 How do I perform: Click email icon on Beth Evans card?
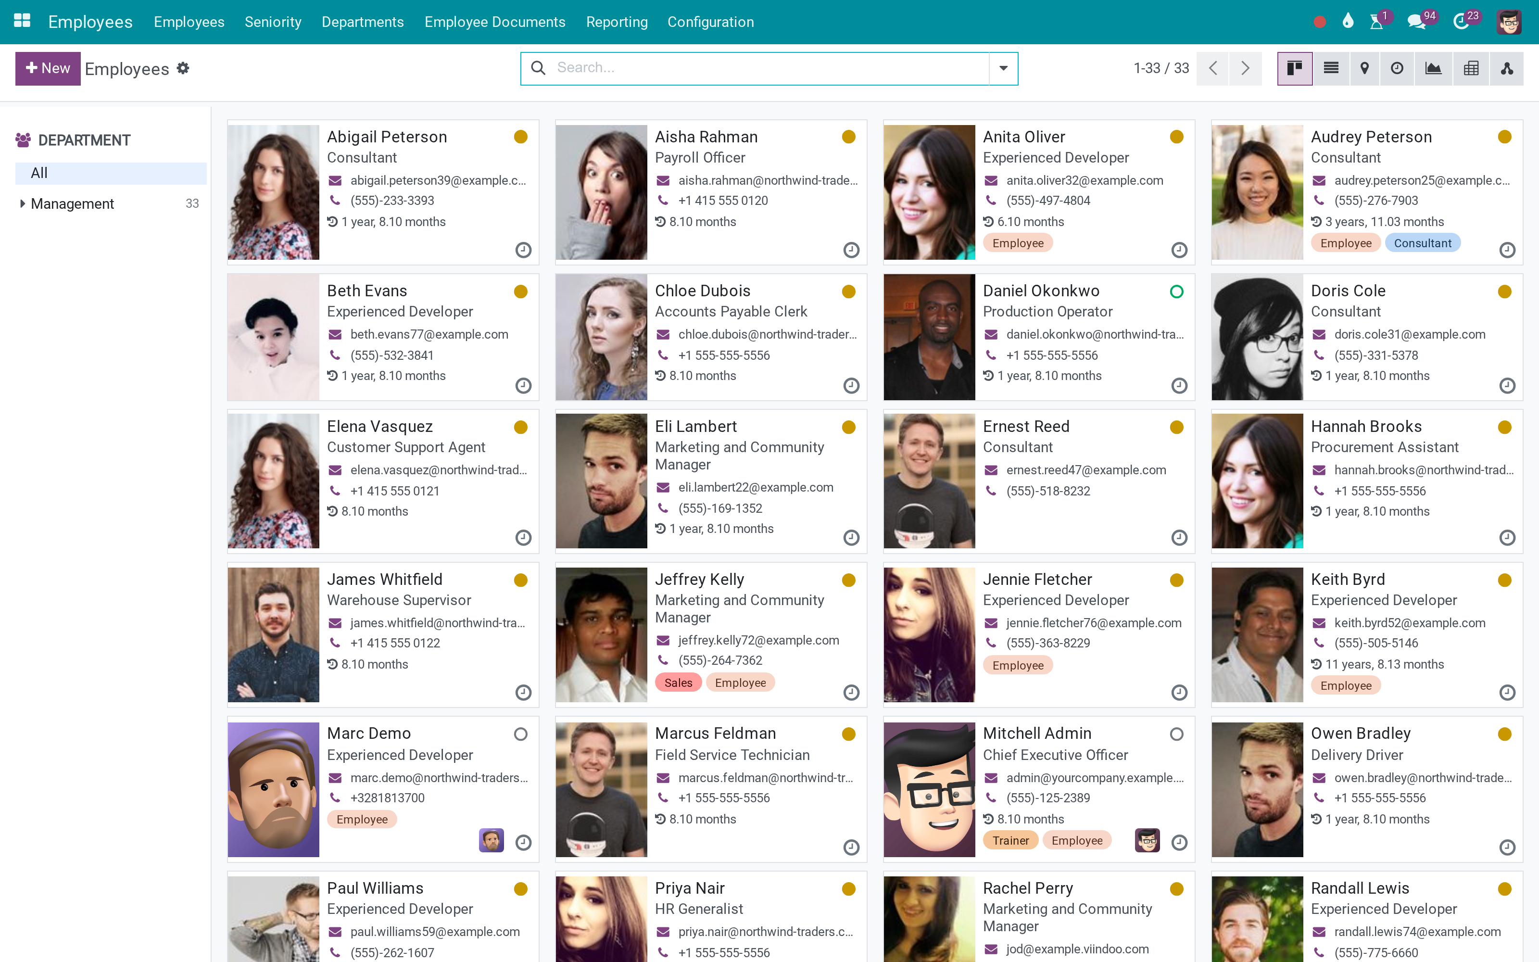(x=335, y=335)
